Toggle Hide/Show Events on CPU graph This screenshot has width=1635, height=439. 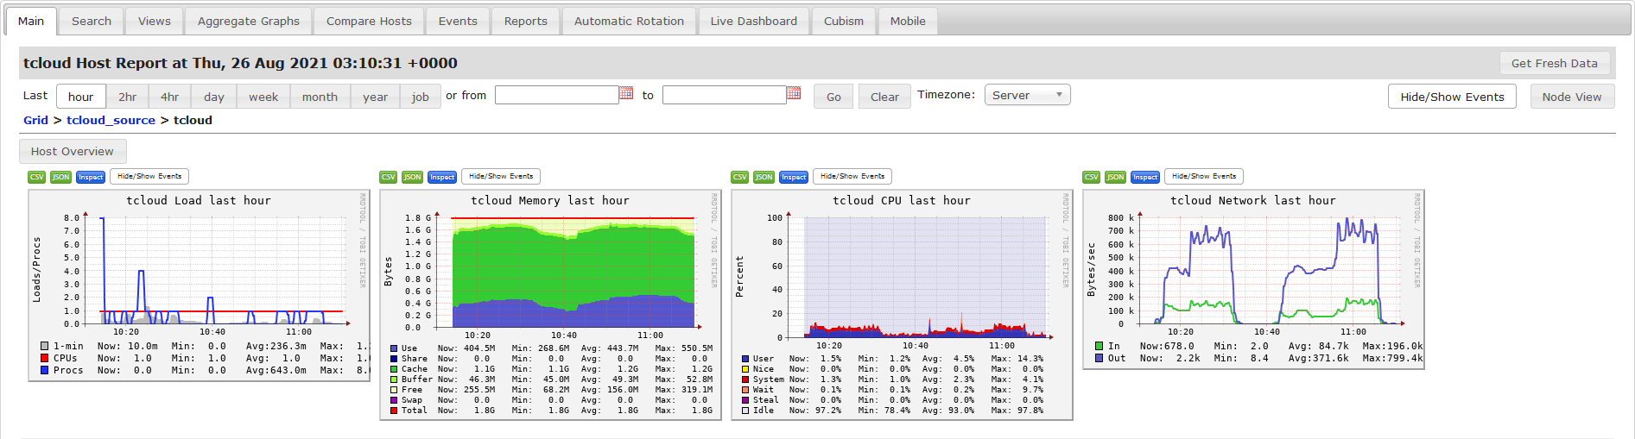coord(852,176)
